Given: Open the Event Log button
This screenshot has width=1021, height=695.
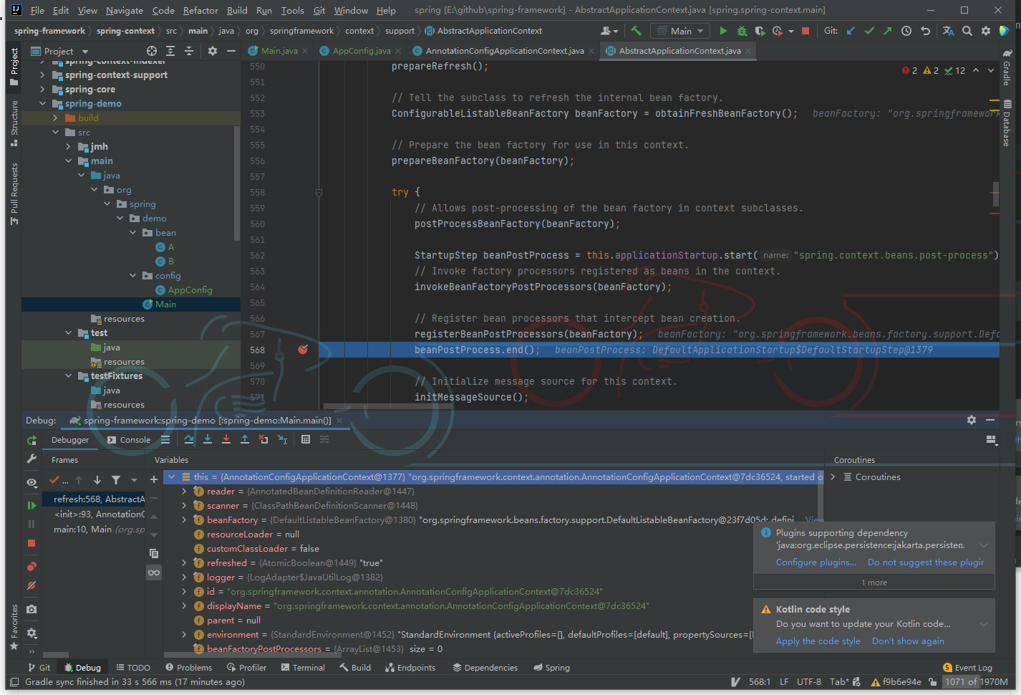Looking at the screenshot, I should coord(968,667).
